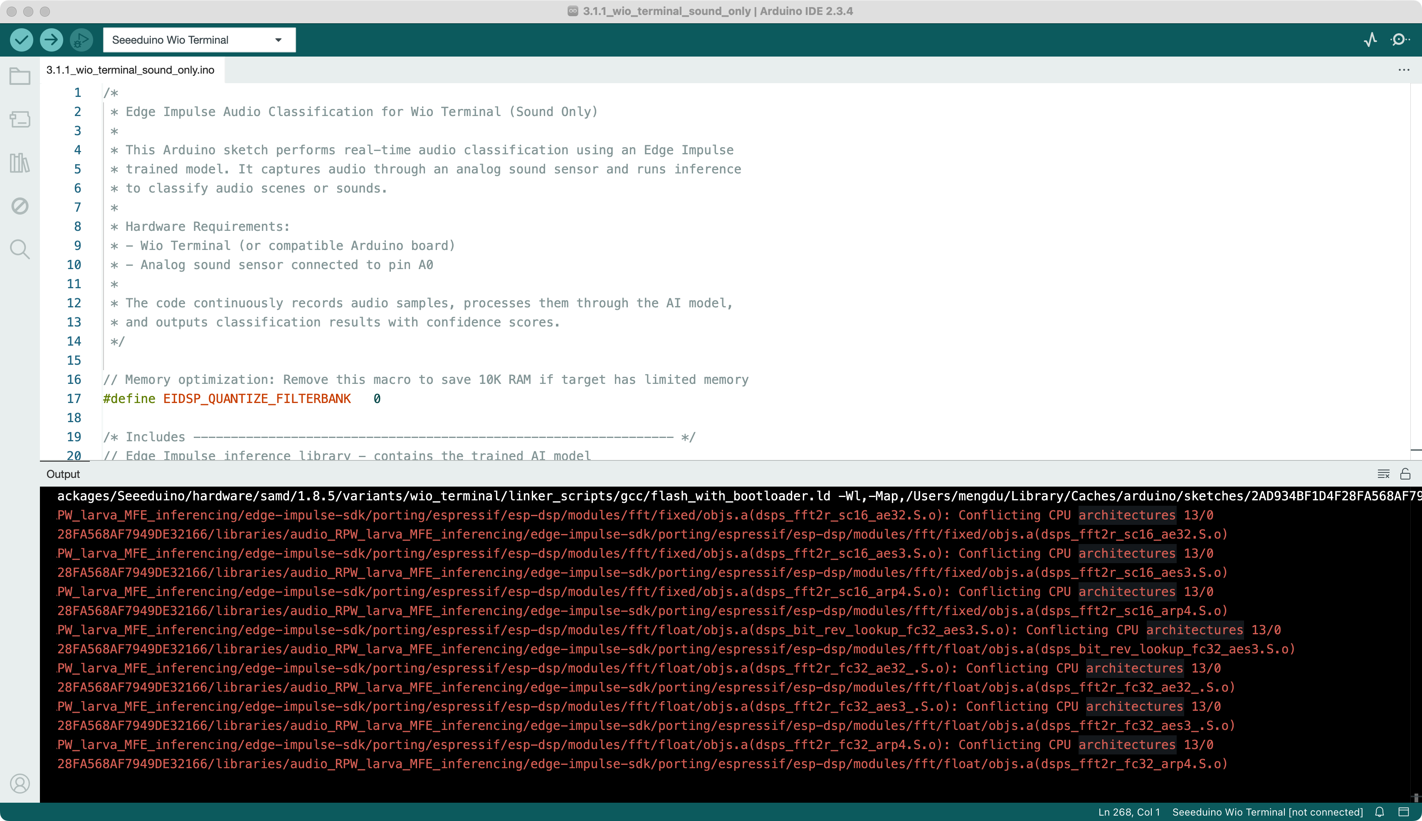1422x821 pixels.
Task: Click the EIDSP_QUANTIZE_FILTERBANK macro on line 17
Action: pos(257,399)
